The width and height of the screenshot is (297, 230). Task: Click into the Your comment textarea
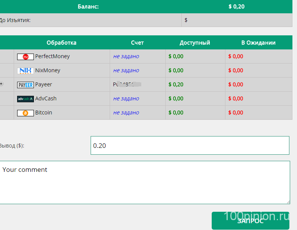pyautogui.click(x=145, y=182)
